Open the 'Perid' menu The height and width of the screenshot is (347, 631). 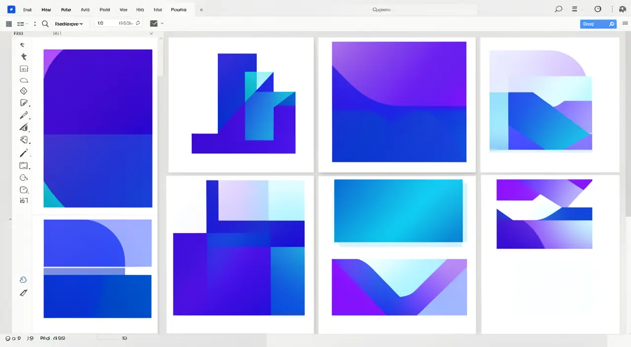point(105,10)
